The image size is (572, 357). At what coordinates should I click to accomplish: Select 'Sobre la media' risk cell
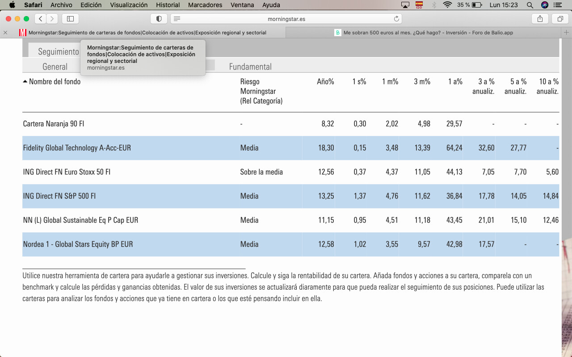click(261, 172)
